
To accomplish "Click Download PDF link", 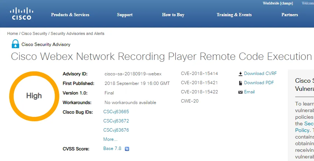I will pyautogui.click(x=259, y=83).
